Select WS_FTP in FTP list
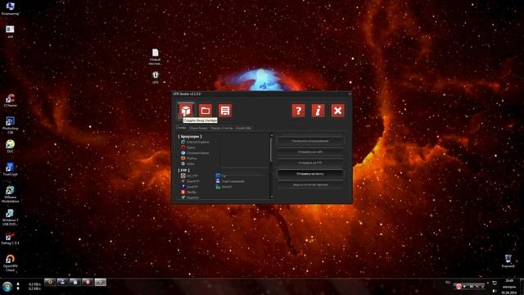Viewport: 524px width, 295px height. coord(189,175)
